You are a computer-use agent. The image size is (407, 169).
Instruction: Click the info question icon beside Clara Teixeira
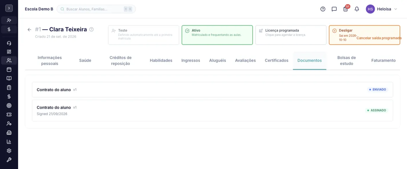coord(91,29)
